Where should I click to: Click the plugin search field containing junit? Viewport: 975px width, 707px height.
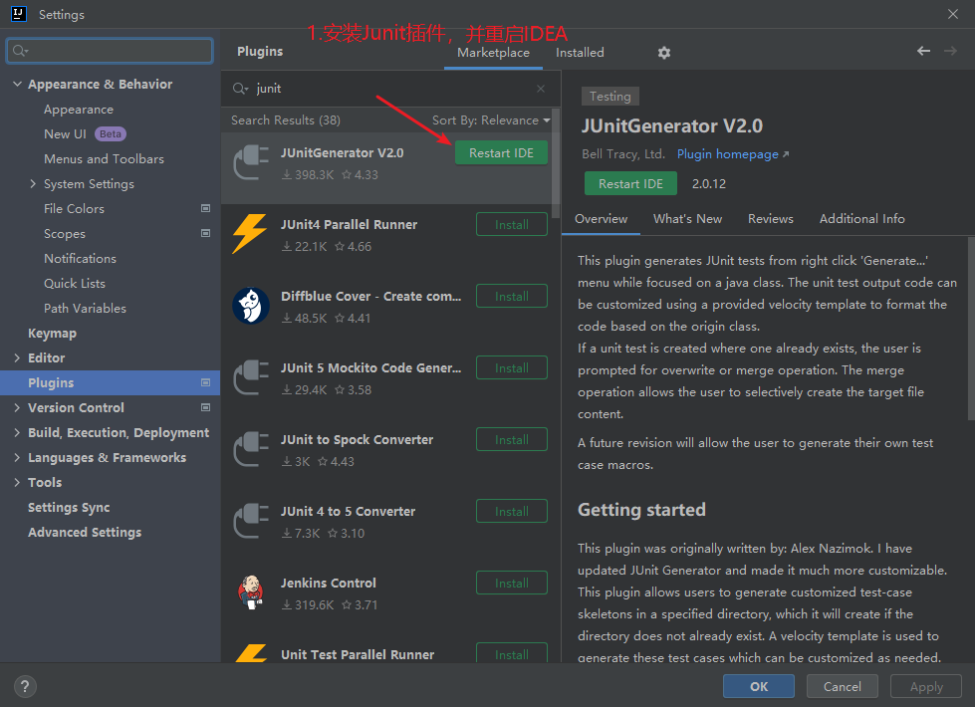(390, 89)
